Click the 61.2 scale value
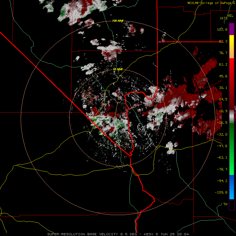This screenshot has height=236, width=236. [223, 65]
